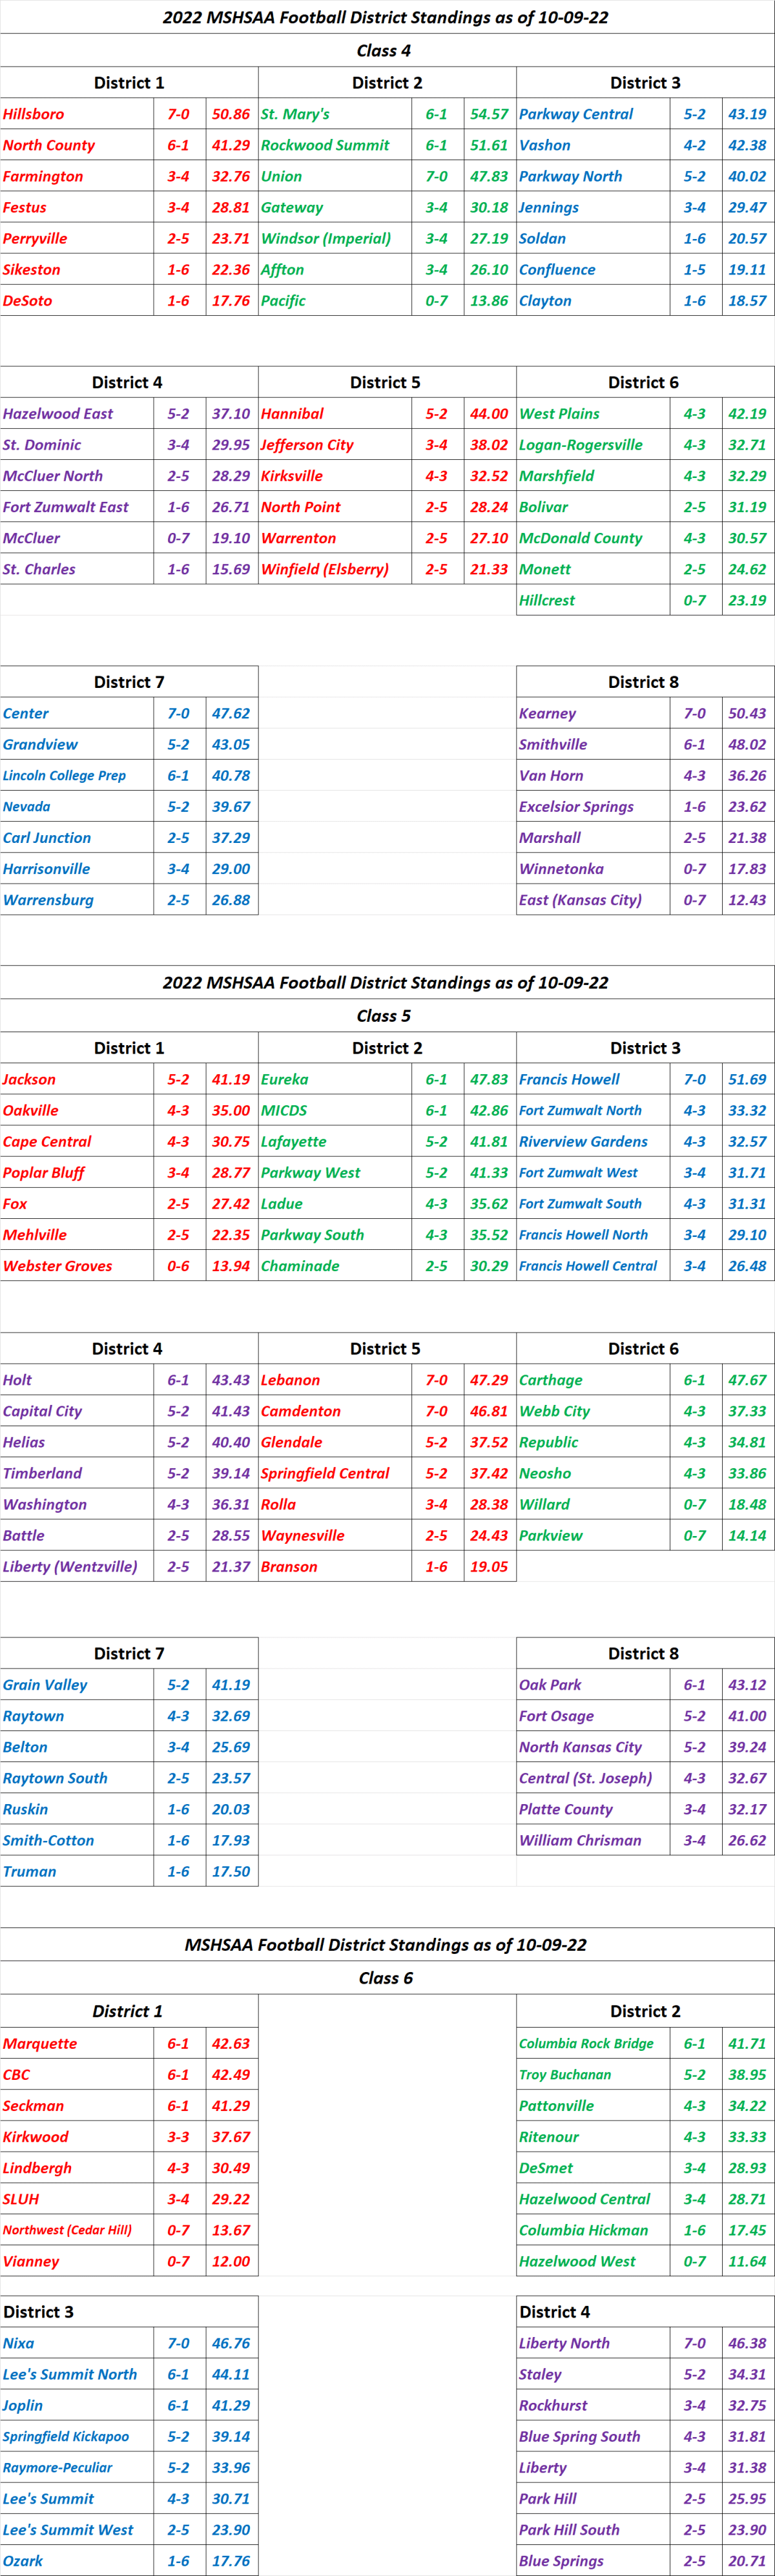Click the Smith-Cotton cell

77,1839
